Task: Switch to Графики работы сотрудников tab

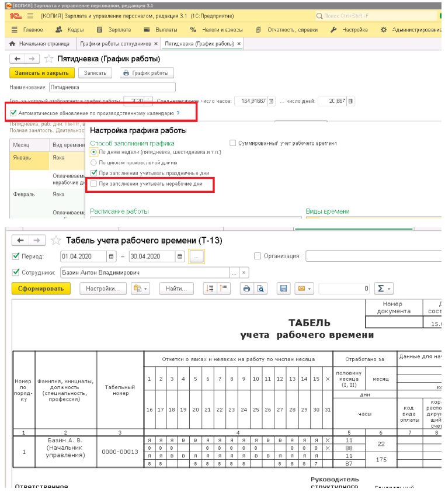Action: point(116,44)
